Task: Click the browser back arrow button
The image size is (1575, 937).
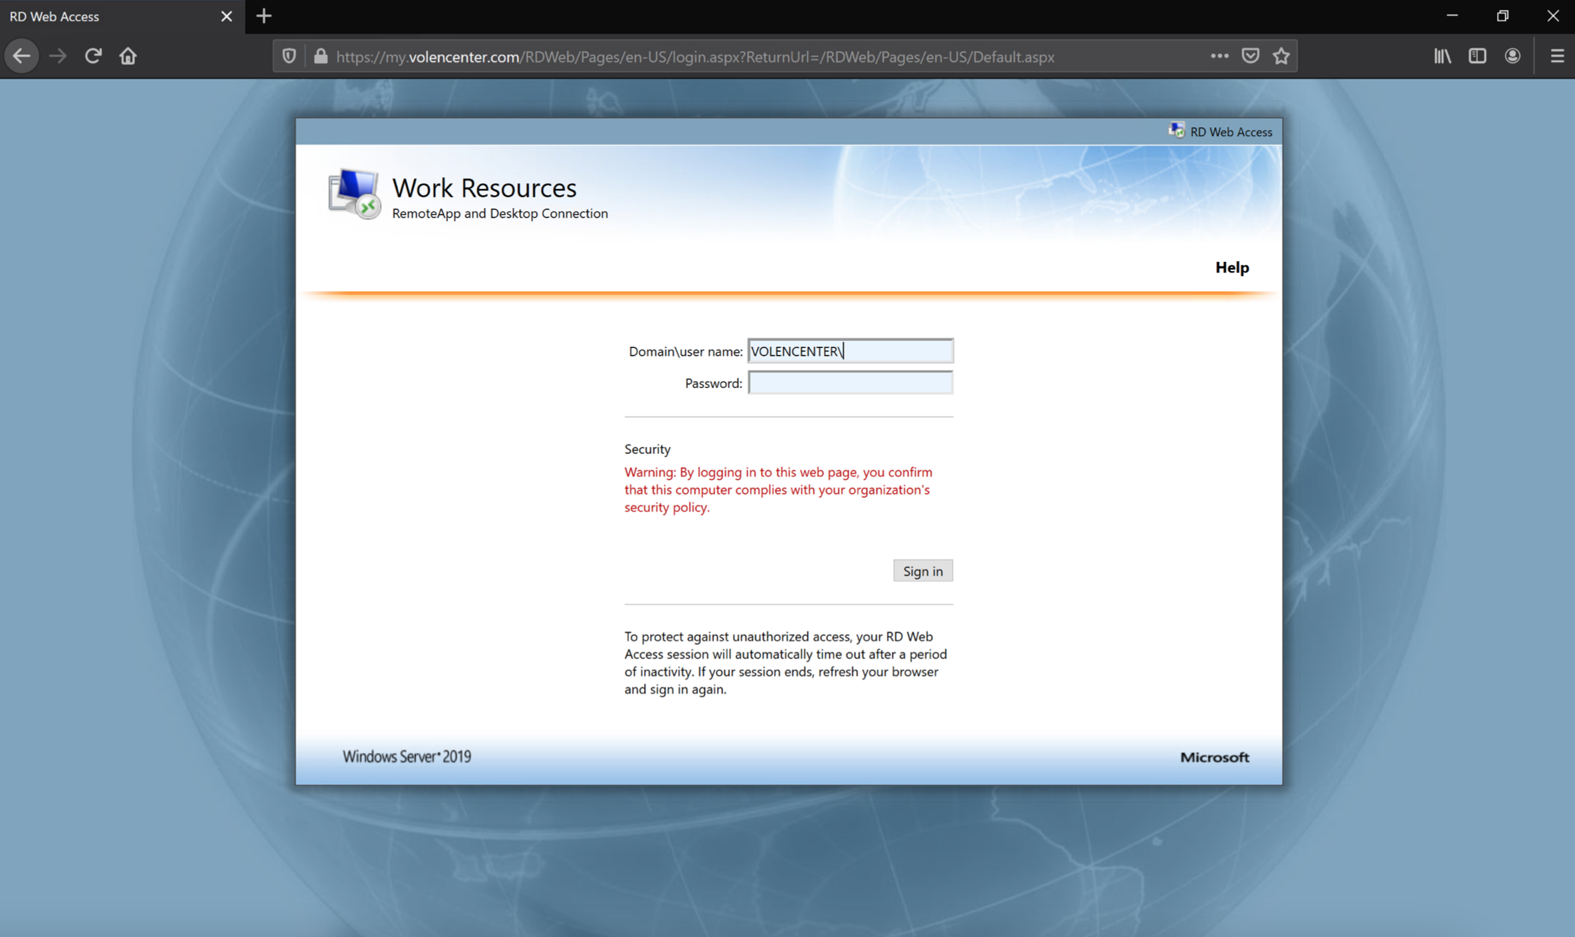Action: coord(21,56)
